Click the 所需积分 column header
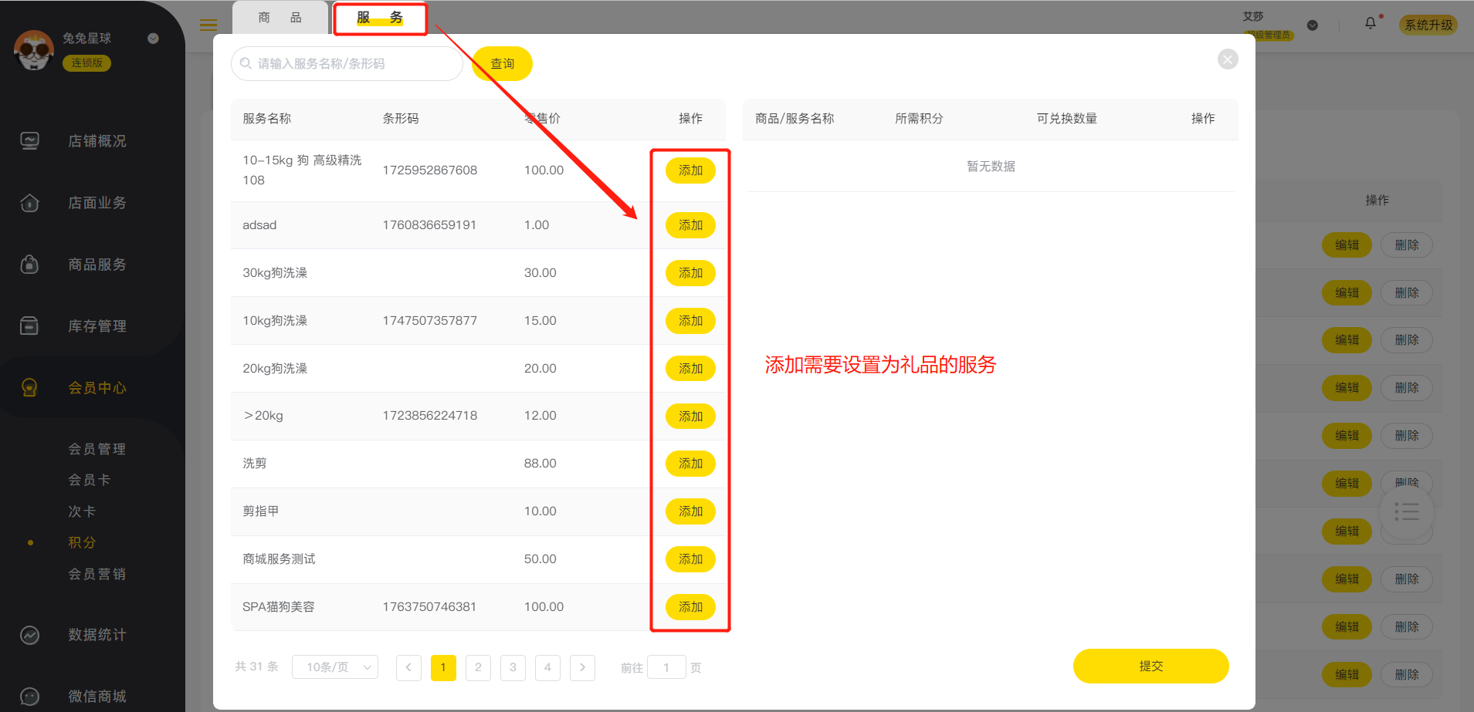Image resolution: width=1474 pixels, height=712 pixels. click(919, 119)
